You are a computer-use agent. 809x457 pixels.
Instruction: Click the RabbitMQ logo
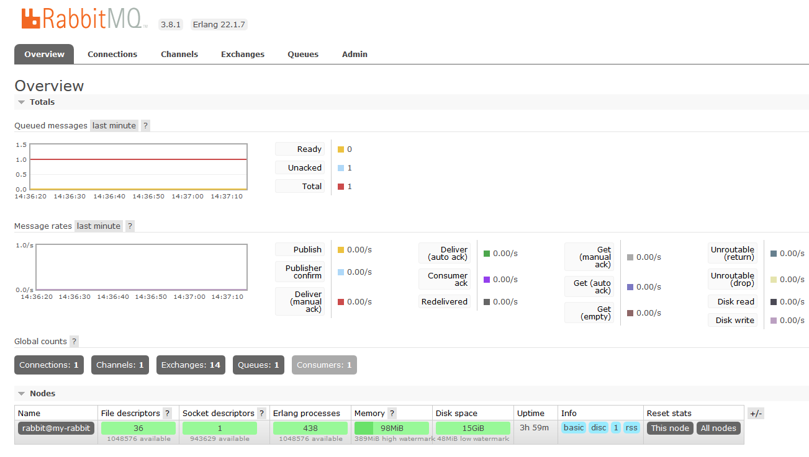click(x=84, y=19)
